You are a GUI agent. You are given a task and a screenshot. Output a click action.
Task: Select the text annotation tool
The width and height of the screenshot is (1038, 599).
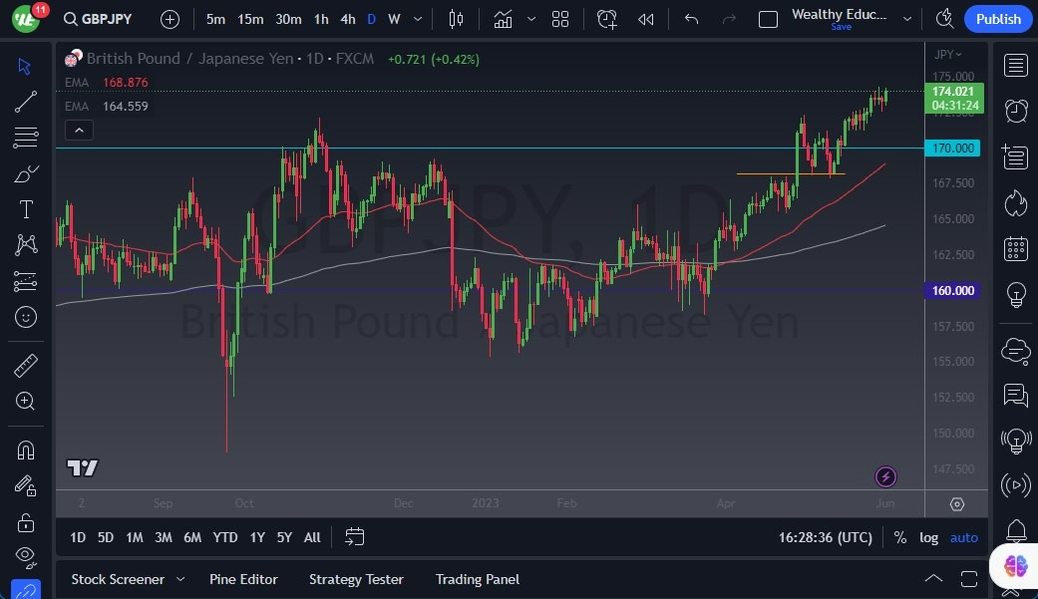pos(25,208)
